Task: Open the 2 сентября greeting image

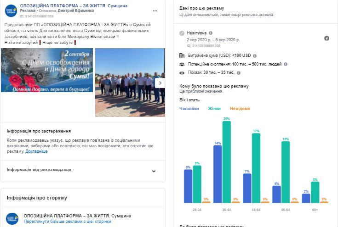Action: [46, 70]
